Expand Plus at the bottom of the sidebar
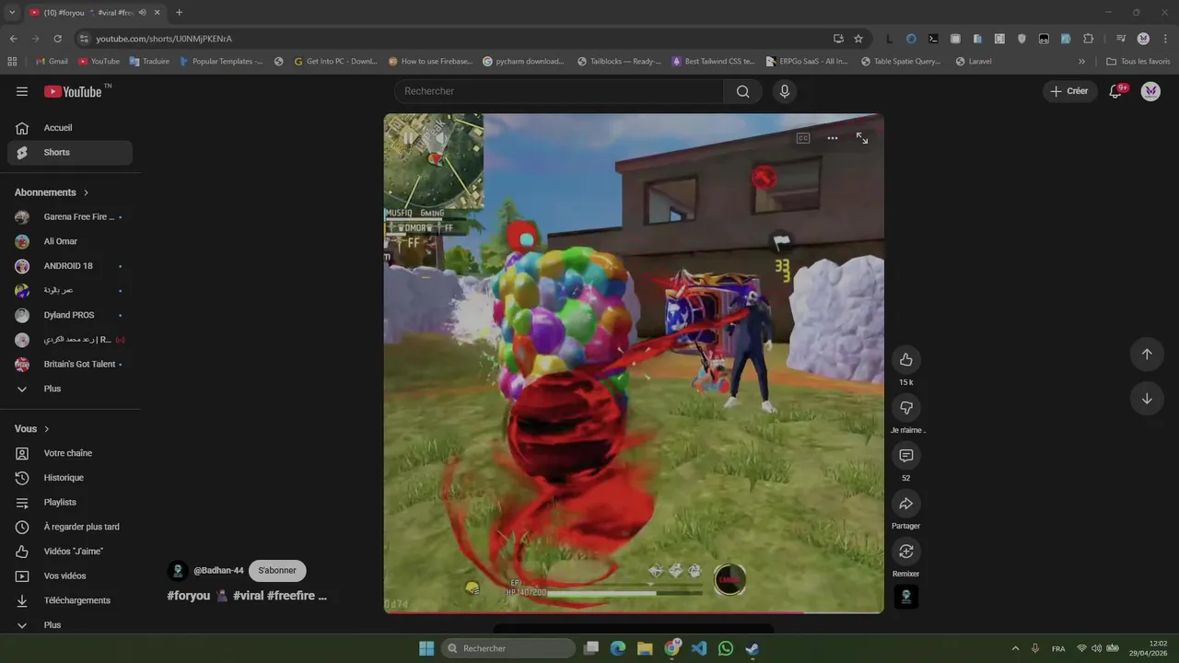The image size is (1179, 663). [x=70, y=625]
